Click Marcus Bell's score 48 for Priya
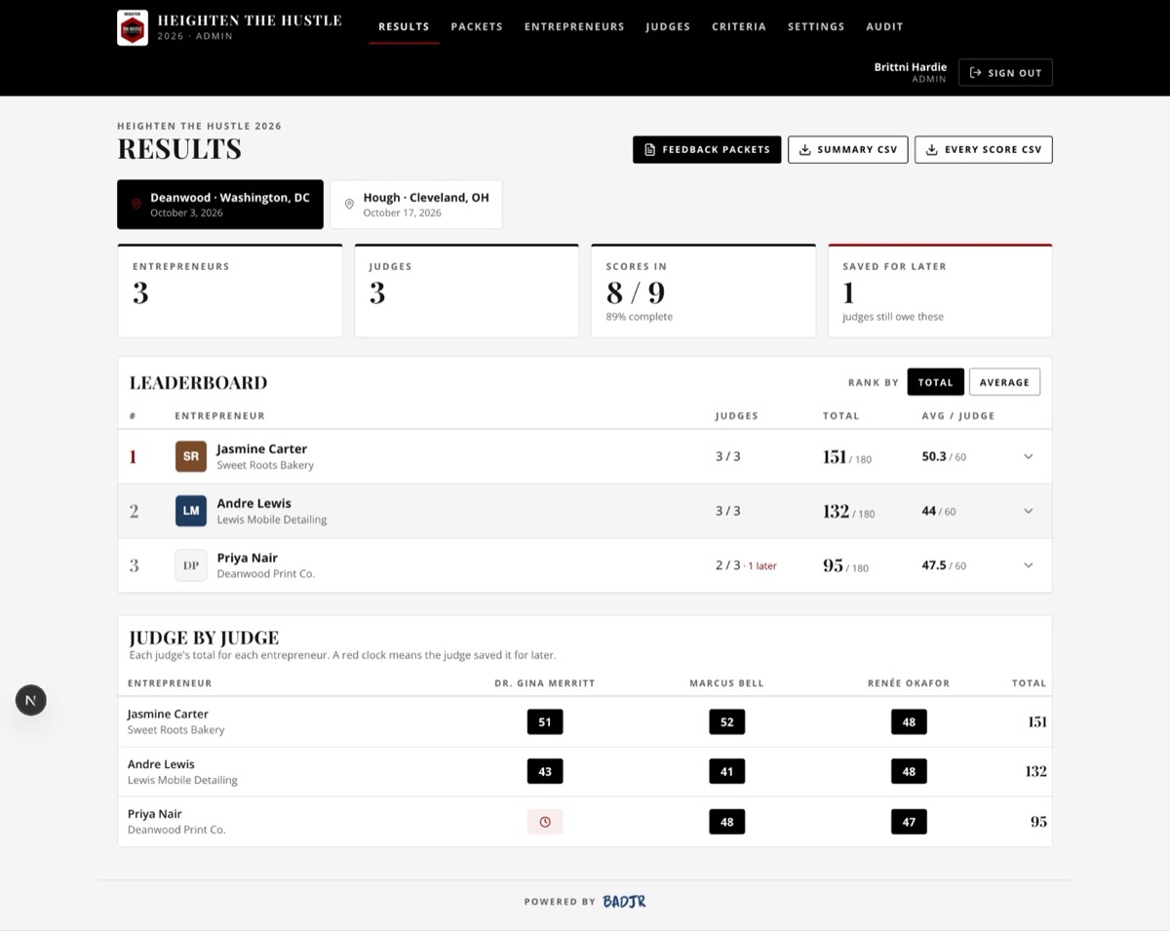1170x931 pixels. (x=727, y=822)
